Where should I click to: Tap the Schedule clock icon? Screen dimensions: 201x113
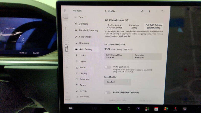(x=77, y=79)
